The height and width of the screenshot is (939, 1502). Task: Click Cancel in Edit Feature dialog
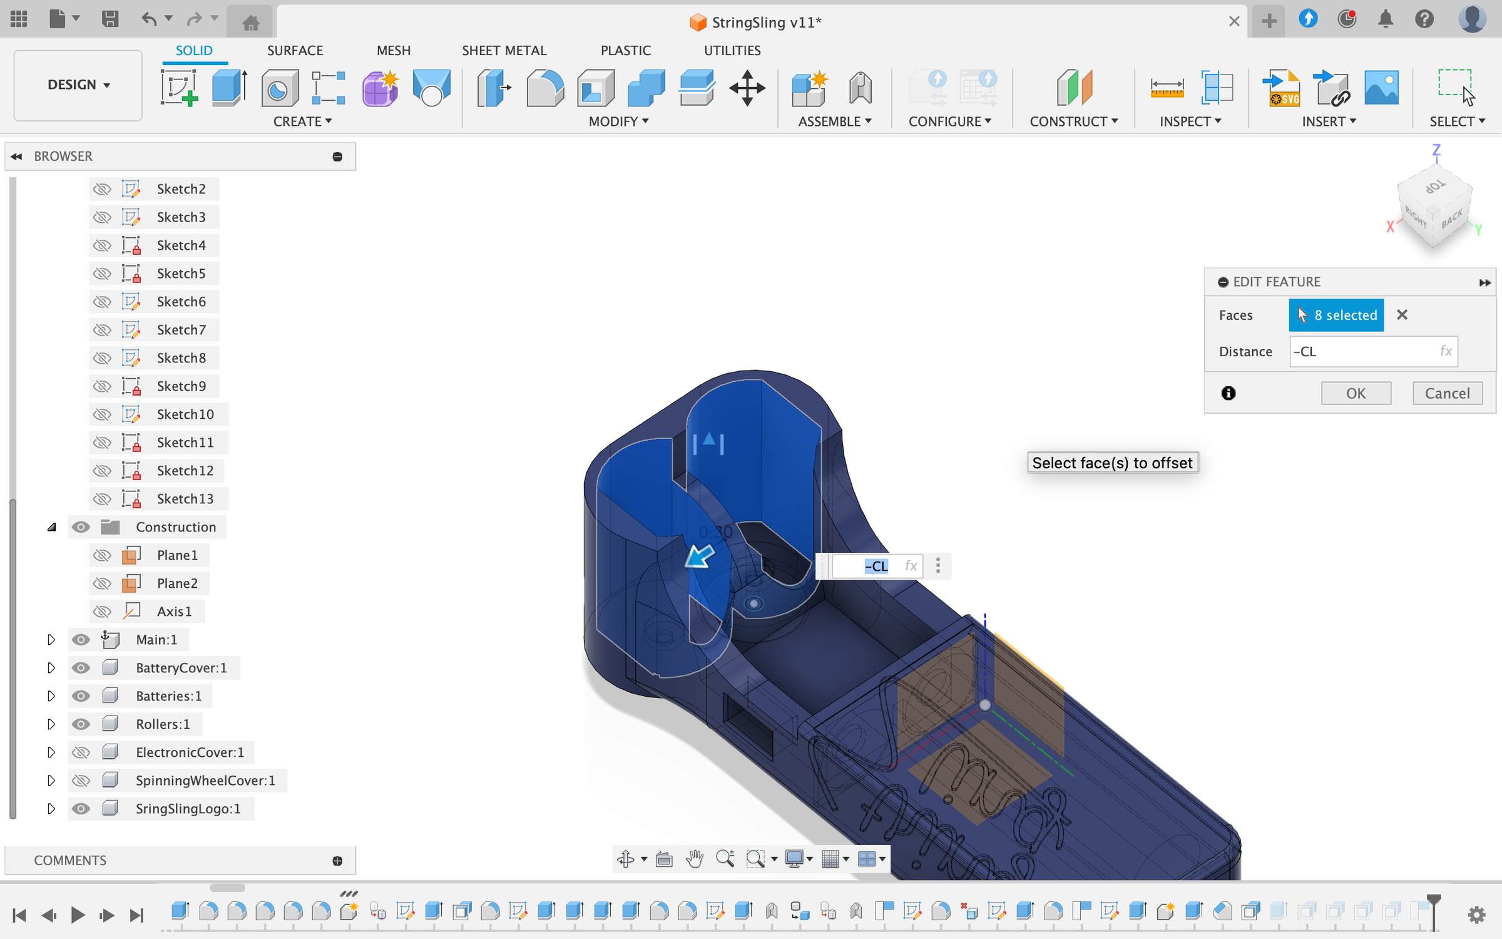(x=1447, y=393)
